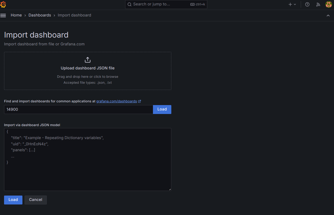Click the Import dashboard breadcrumb
The height and width of the screenshot is (215, 334).
click(74, 15)
